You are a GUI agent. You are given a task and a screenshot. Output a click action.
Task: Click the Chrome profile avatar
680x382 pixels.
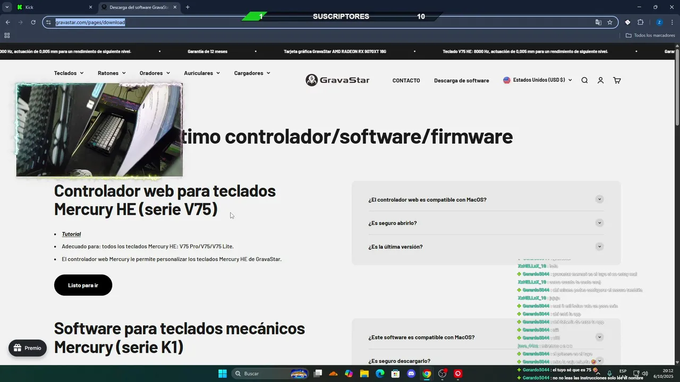click(x=659, y=22)
